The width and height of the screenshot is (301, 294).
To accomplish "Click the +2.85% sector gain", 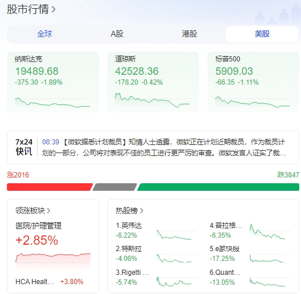I will click(x=37, y=240).
